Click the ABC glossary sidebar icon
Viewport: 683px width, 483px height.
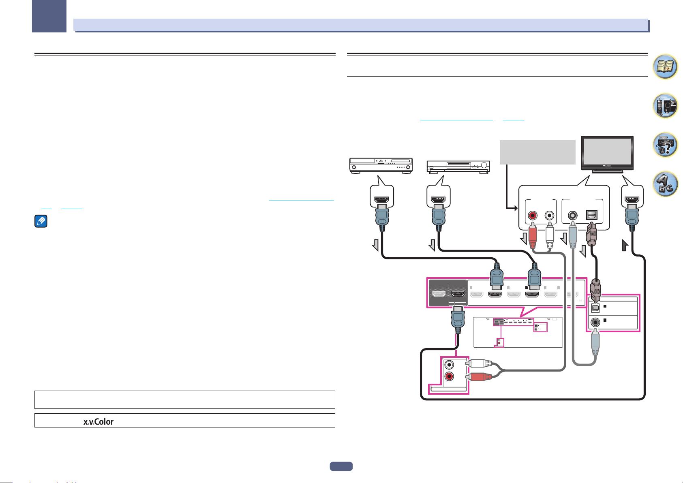pos(665,184)
